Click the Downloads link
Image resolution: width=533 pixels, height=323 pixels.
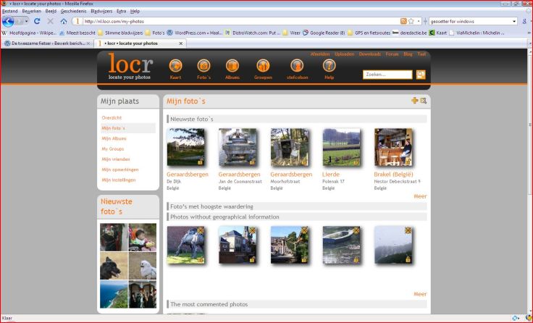(x=370, y=54)
